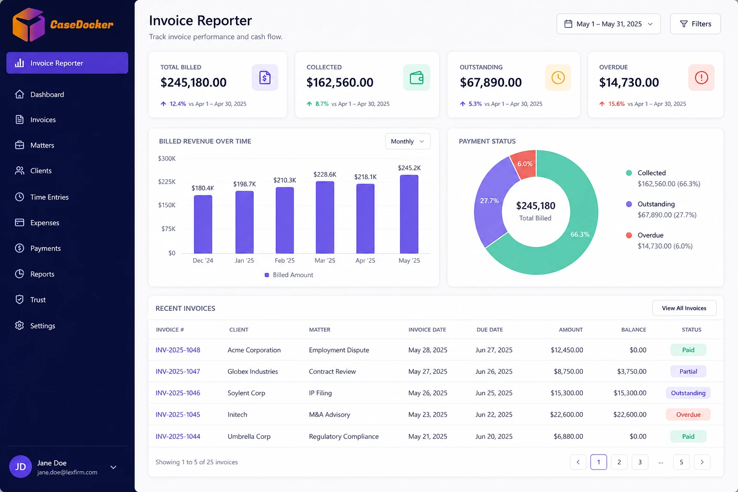Click the Time Entries clock icon

point(20,197)
